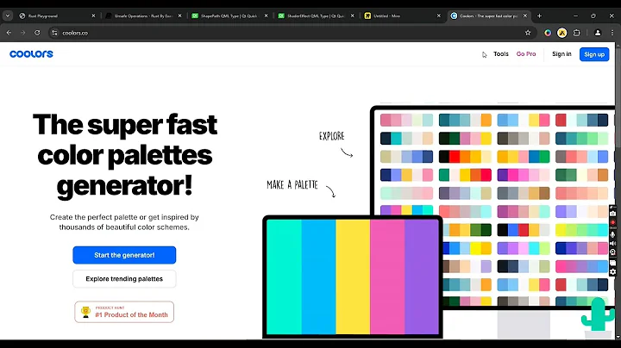Click the yellow stripe in laptop palette
Image resolution: width=621 pixels, height=348 pixels.
353,277
